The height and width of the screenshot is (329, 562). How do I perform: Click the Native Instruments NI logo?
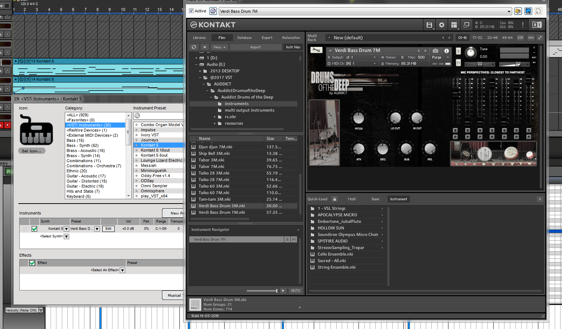point(537,25)
